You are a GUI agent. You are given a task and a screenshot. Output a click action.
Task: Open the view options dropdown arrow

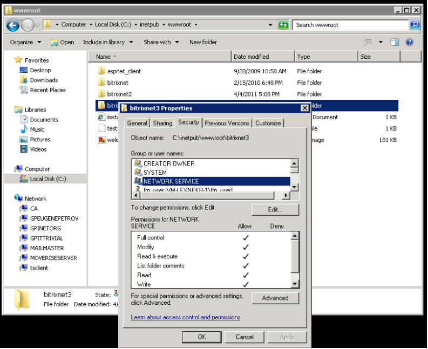click(x=381, y=42)
